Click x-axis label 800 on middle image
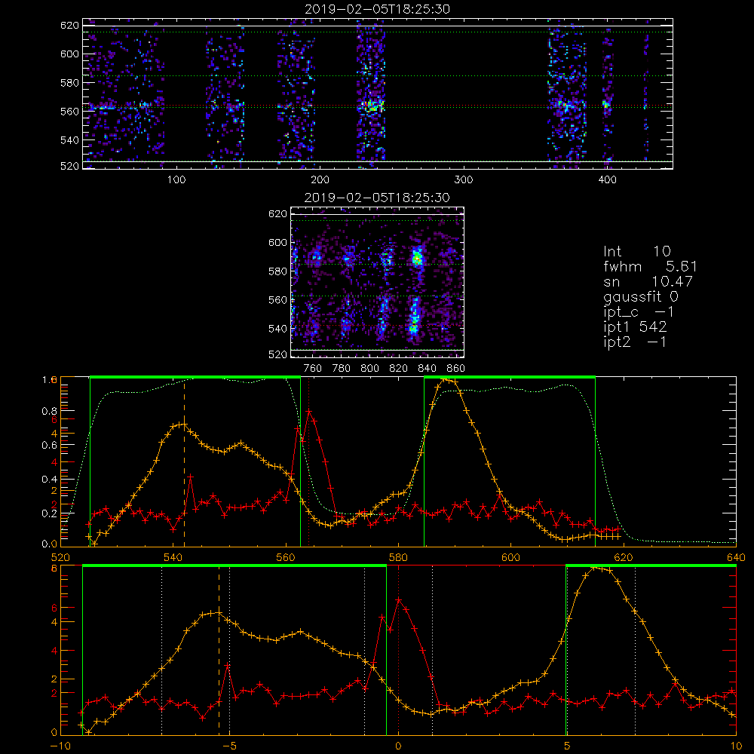Viewport: 754px width, 754px height. tap(369, 369)
